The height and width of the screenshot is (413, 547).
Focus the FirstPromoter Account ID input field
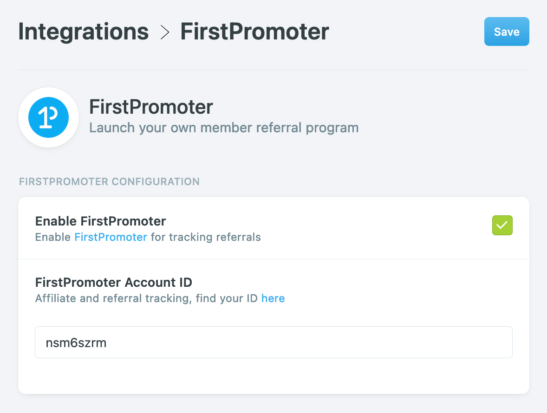(273, 342)
